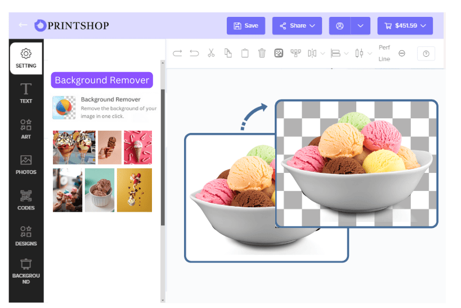Screen dimensions: 461x308
Task: Open the Codes sidebar tab
Action: coord(26,200)
